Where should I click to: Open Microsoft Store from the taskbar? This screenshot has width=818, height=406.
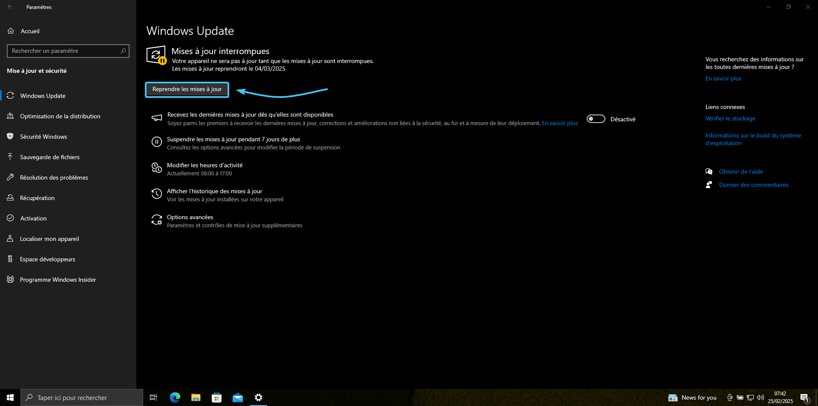click(x=217, y=397)
